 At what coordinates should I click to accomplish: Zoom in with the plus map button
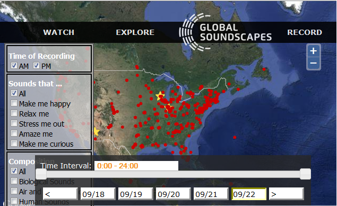point(313,51)
